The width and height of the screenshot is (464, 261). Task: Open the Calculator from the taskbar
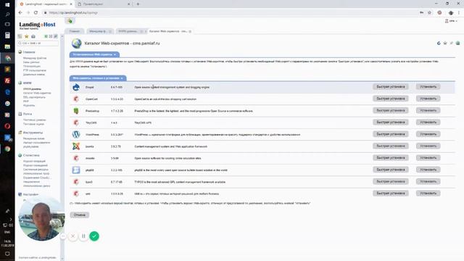click(7, 36)
